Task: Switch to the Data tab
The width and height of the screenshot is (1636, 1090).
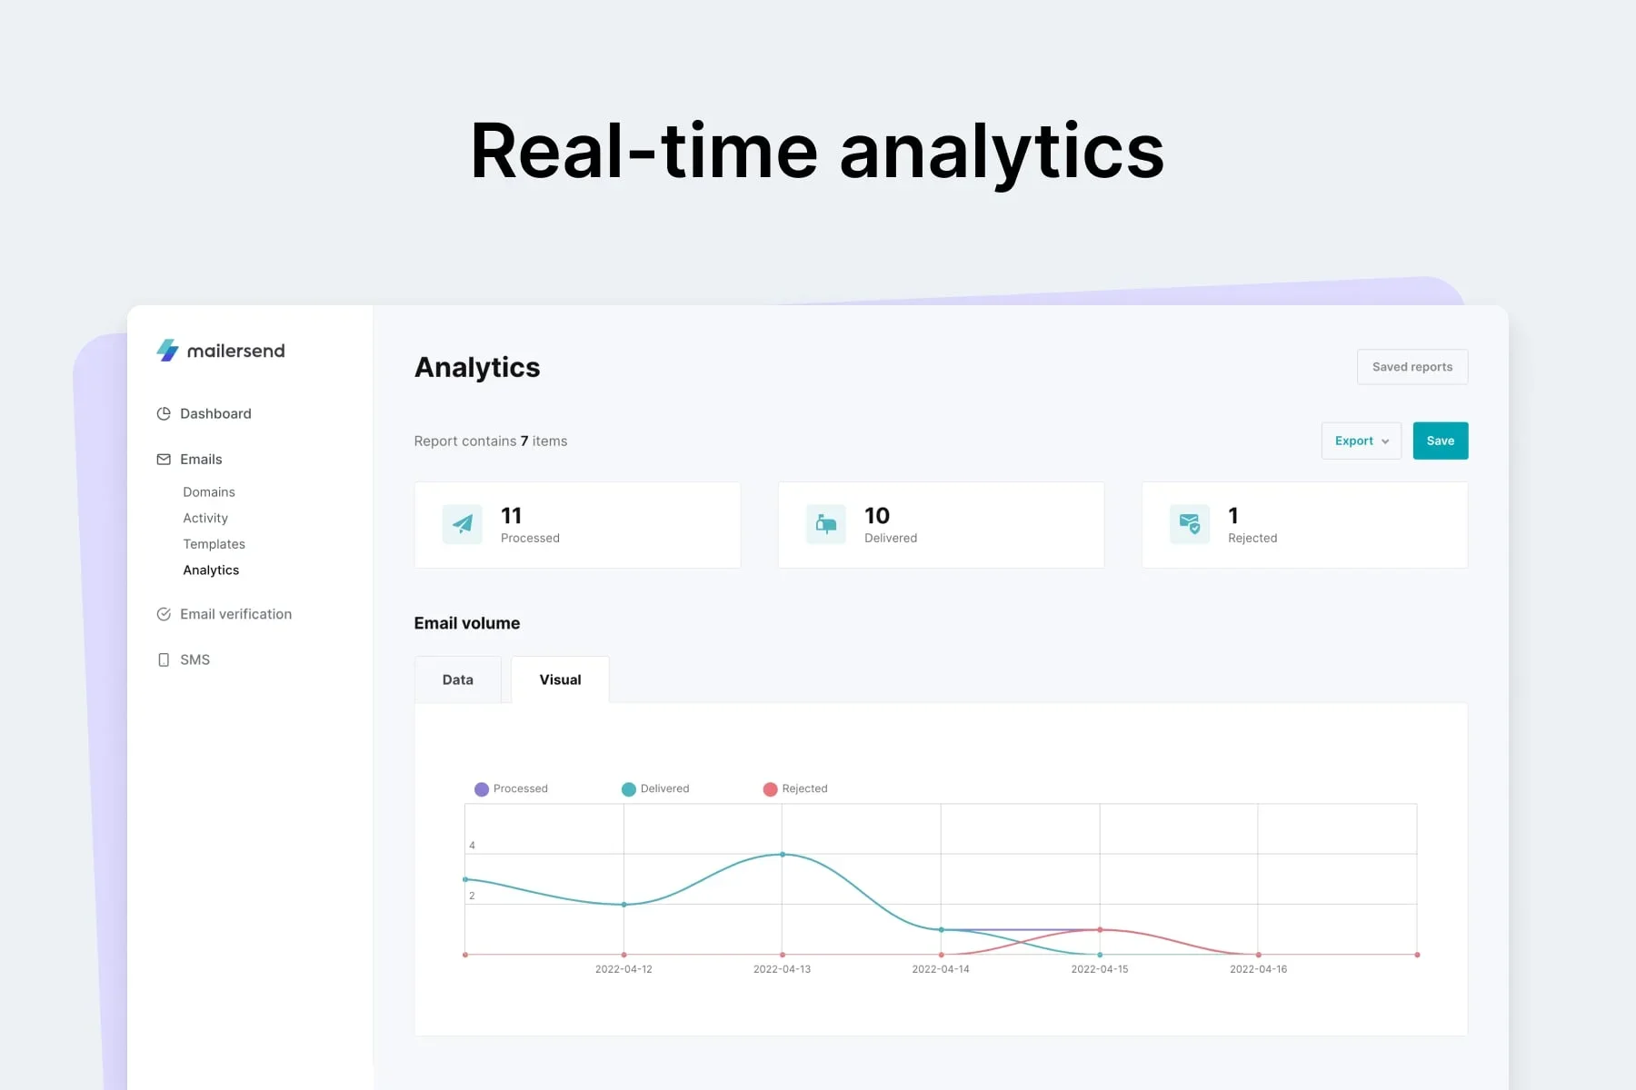Action: tap(458, 679)
